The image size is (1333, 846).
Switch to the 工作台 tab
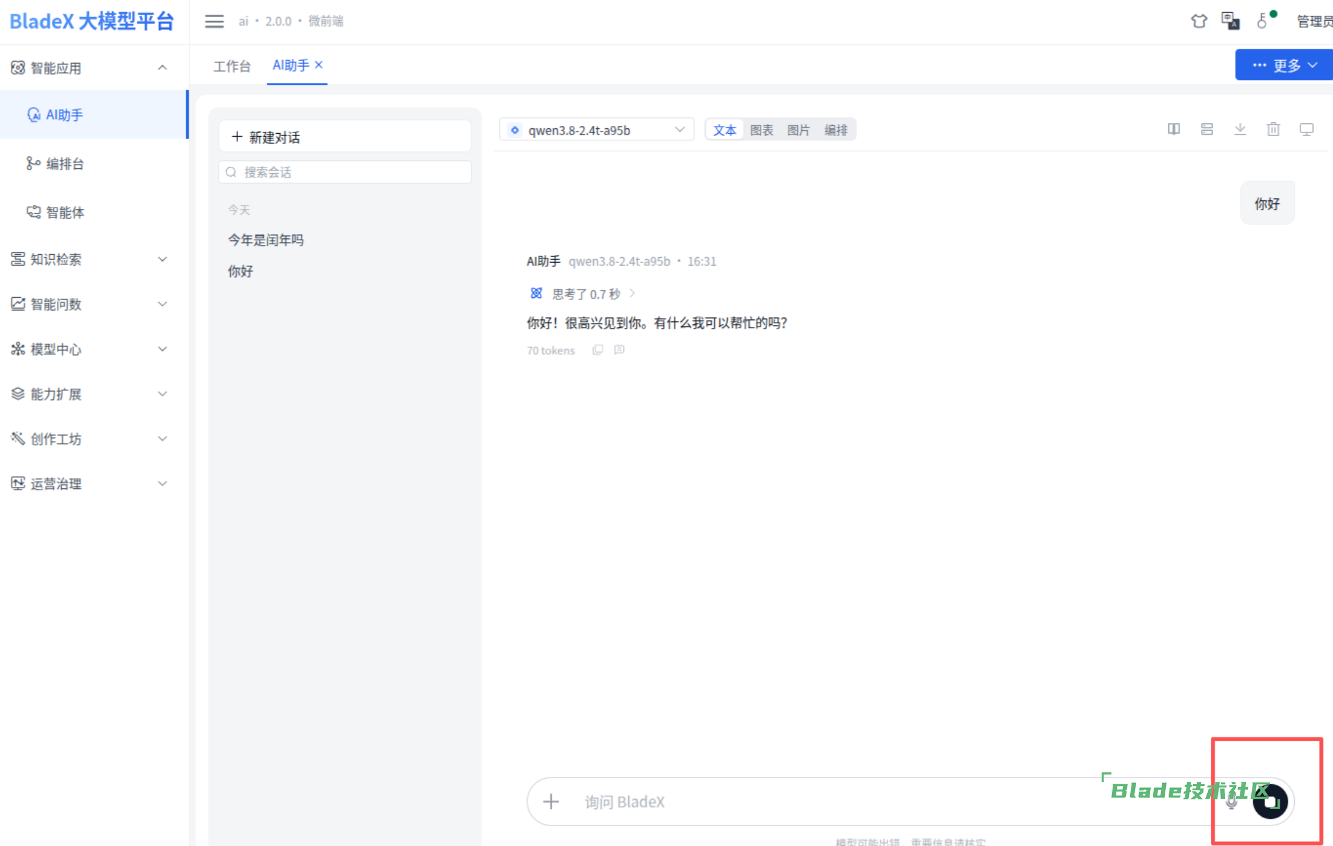pos(232,65)
